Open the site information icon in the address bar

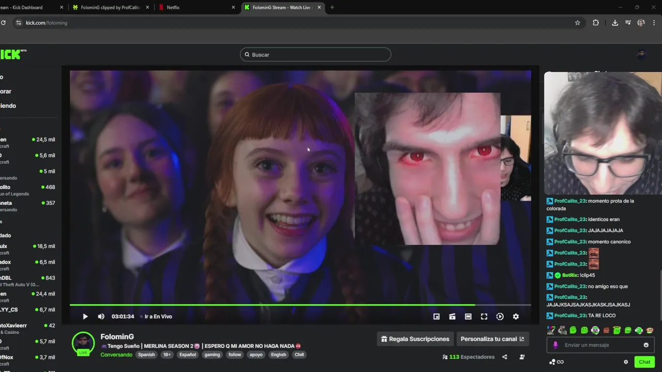point(19,23)
